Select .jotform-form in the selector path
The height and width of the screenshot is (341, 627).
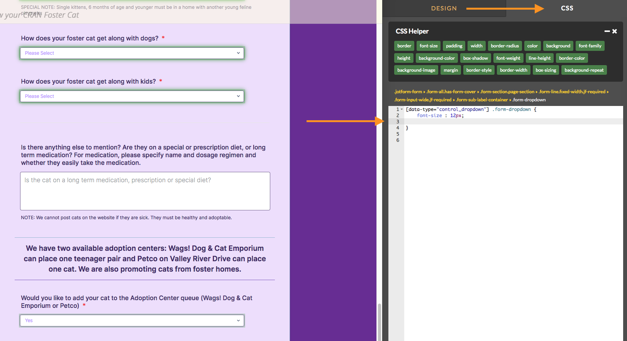408,92
